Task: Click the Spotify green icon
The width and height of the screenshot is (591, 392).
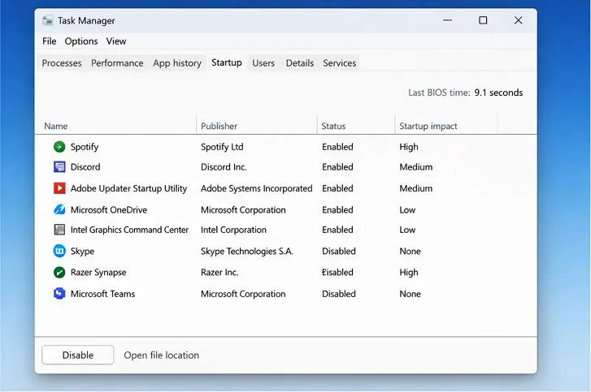Action: click(59, 147)
